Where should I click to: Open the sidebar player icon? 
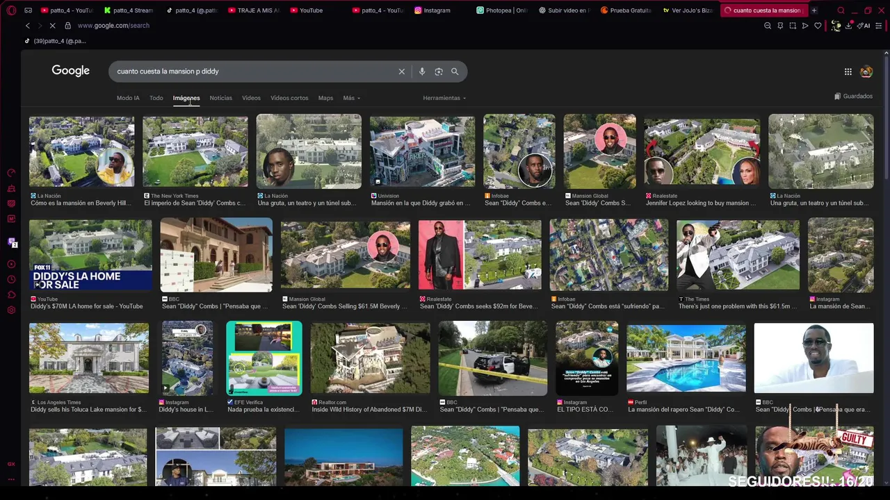pos(11,264)
